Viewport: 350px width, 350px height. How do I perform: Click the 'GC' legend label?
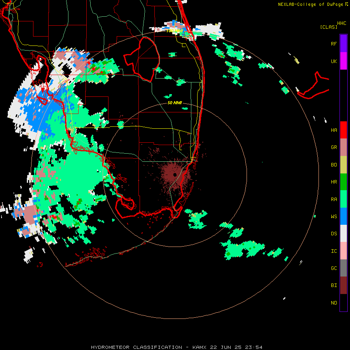click(x=334, y=268)
